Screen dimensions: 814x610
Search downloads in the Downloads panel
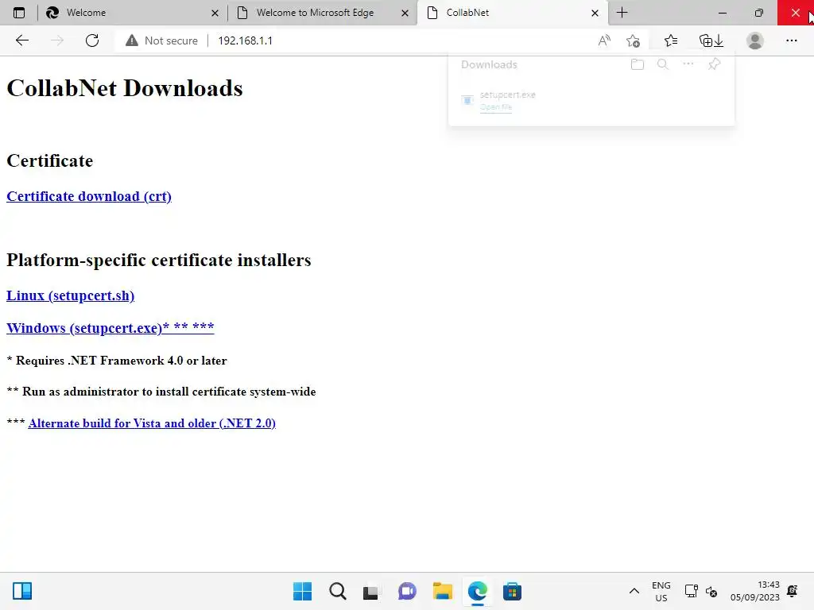point(662,64)
